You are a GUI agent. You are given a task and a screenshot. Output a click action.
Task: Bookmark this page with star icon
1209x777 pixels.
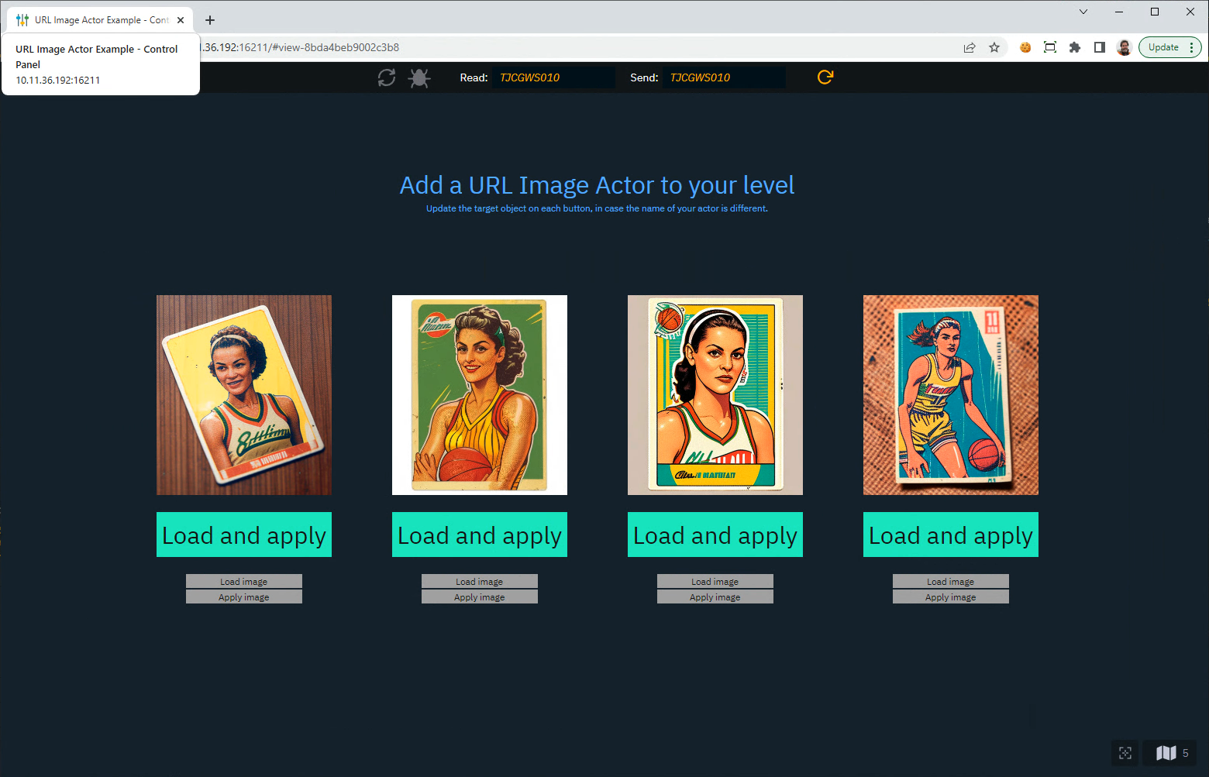tap(994, 47)
